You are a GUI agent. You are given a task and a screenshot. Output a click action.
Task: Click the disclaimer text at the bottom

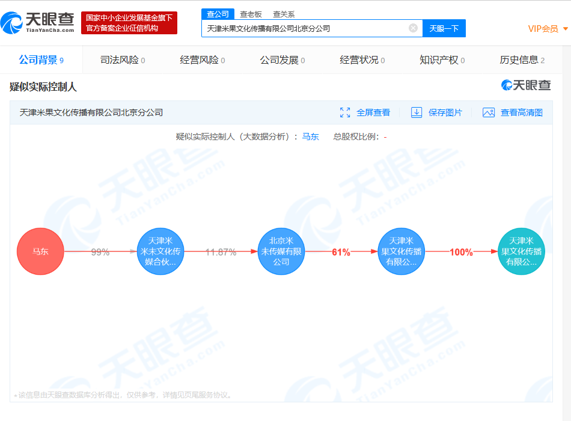point(123,395)
